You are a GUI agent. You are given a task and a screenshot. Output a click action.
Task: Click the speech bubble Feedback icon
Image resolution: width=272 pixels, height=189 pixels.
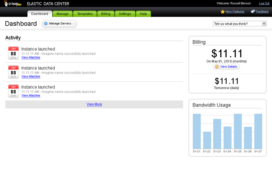point(253,12)
